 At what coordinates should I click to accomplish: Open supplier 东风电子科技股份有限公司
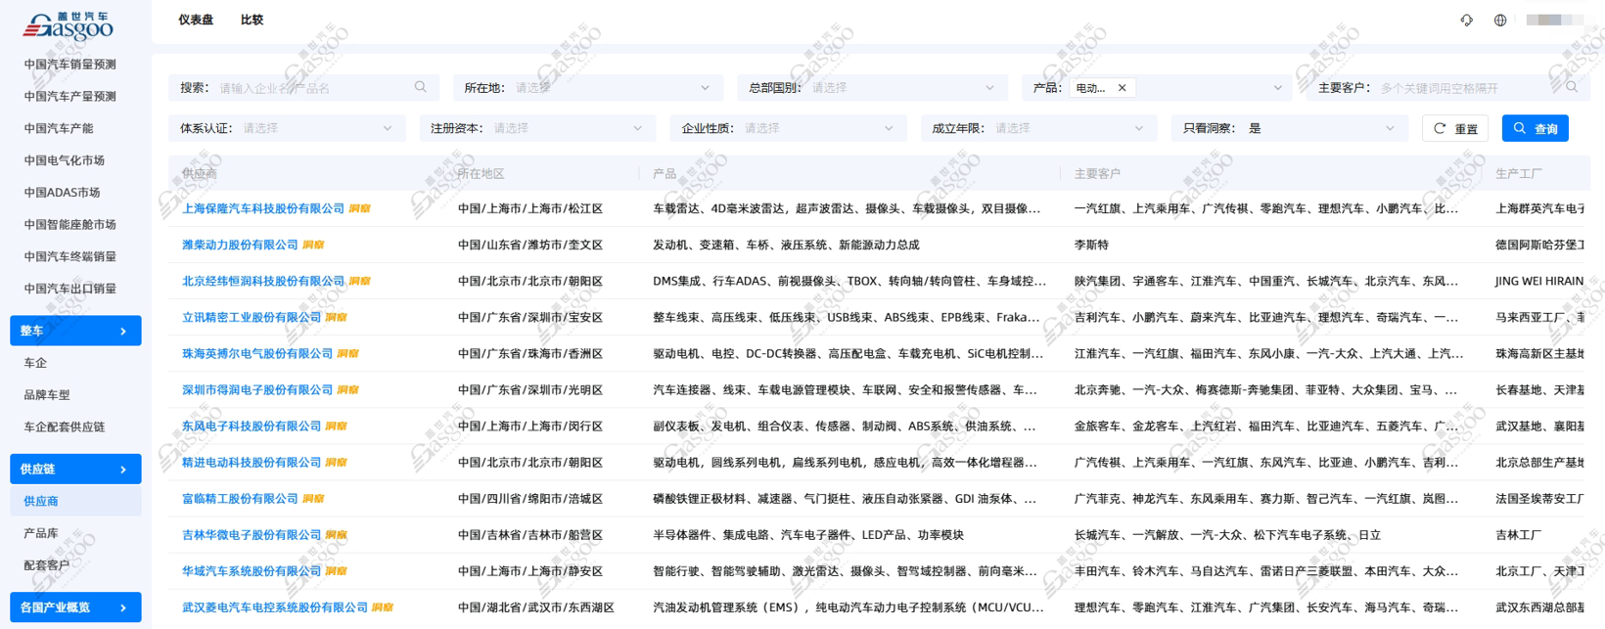tap(252, 427)
